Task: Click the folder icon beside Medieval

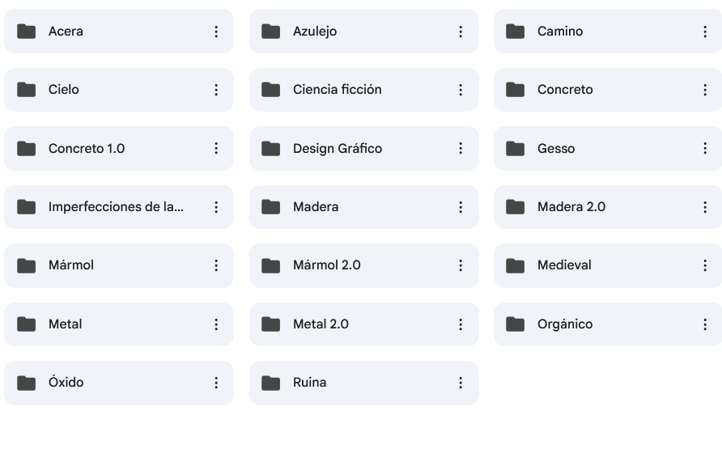Action: click(x=516, y=265)
